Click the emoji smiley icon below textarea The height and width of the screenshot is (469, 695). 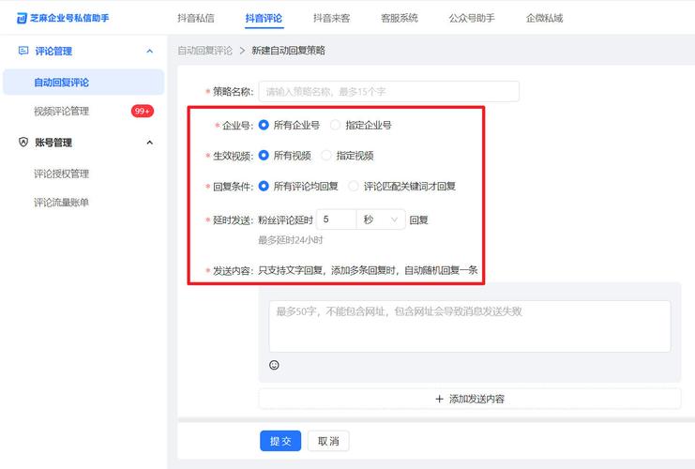(x=274, y=365)
